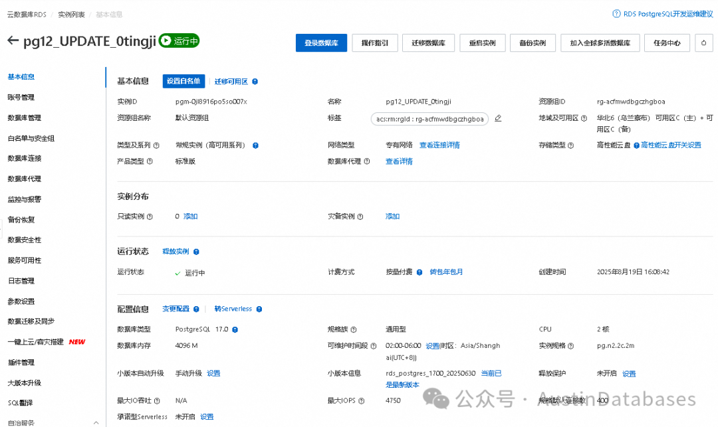Click 设置 beside 承诺型Serverless 未开启
Screen dimensions: 718x427
coord(207,416)
